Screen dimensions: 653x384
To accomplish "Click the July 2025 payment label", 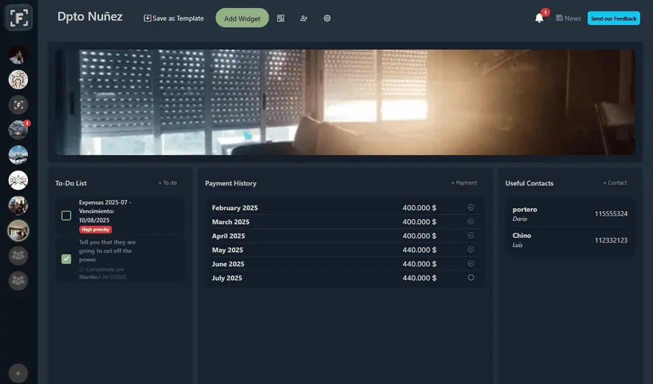I will pos(227,278).
